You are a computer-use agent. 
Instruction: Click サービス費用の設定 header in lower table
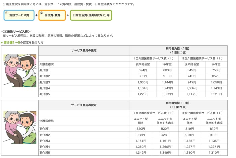[x=84, y=105]
